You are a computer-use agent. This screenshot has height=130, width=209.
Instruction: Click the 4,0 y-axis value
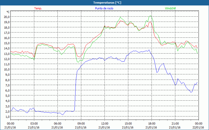coord(7,101)
